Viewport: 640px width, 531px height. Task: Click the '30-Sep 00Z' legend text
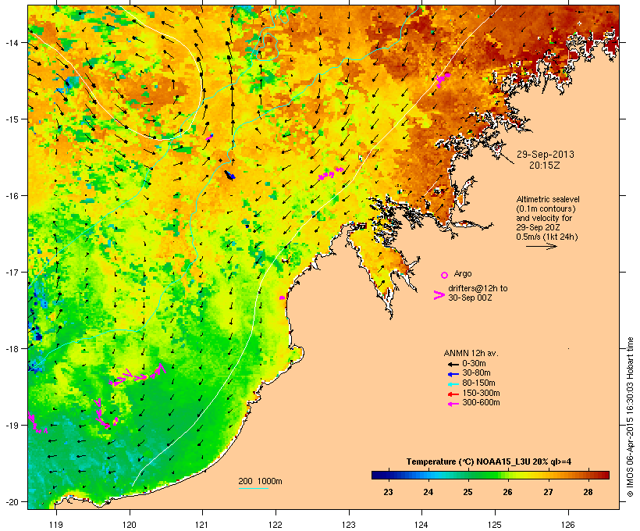point(470,298)
